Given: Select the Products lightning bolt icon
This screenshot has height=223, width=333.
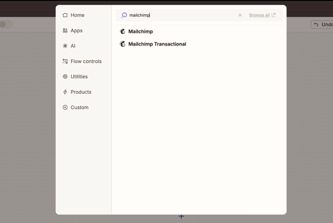Looking at the screenshot, I should (65, 92).
